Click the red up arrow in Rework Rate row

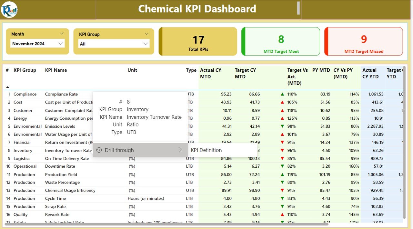coord(282,214)
